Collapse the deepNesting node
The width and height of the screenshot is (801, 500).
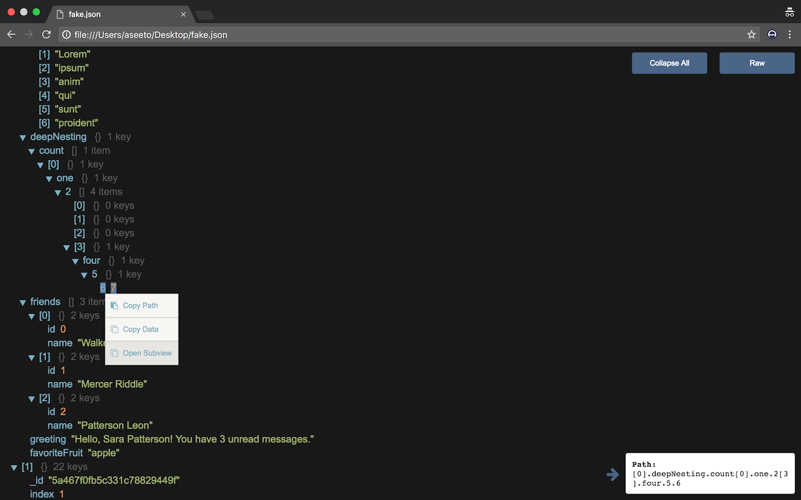point(24,137)
